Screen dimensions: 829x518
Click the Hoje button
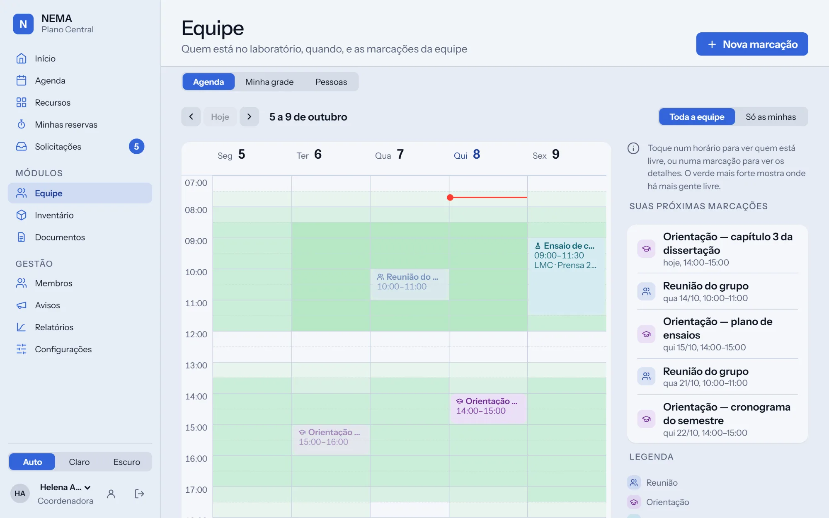coord(220,117)
